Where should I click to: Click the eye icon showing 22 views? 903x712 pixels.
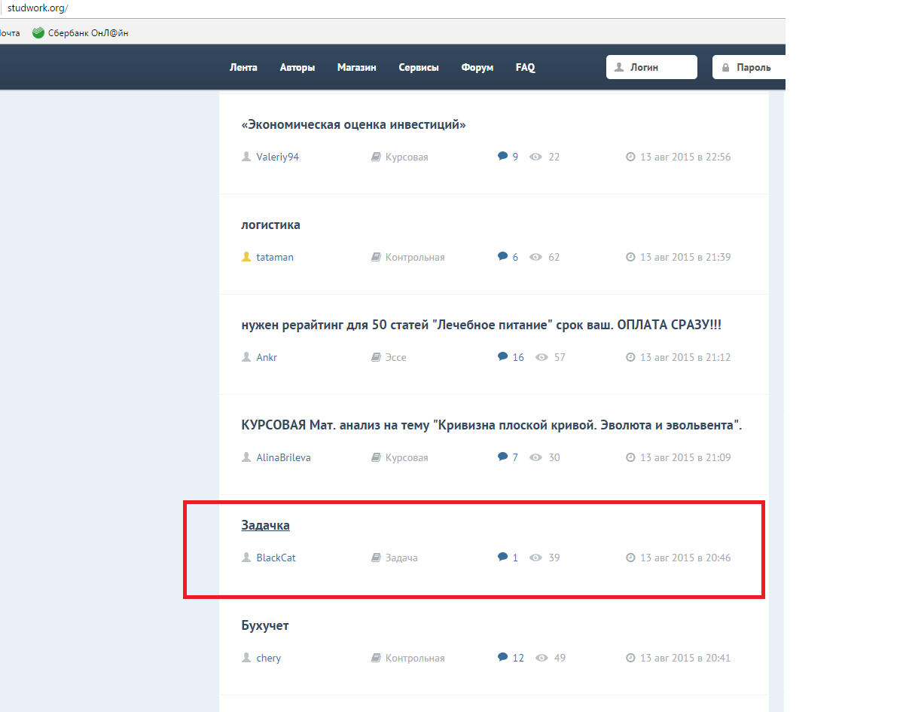535,157
